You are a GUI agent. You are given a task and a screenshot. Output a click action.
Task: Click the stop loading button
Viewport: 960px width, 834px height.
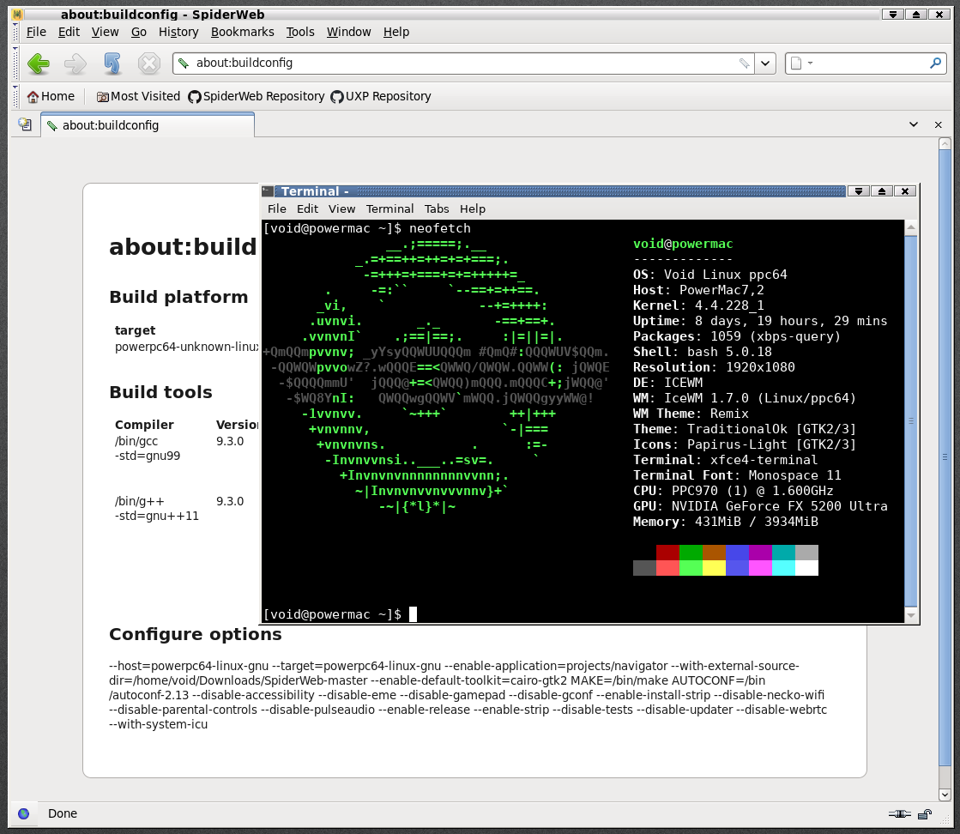148,63
